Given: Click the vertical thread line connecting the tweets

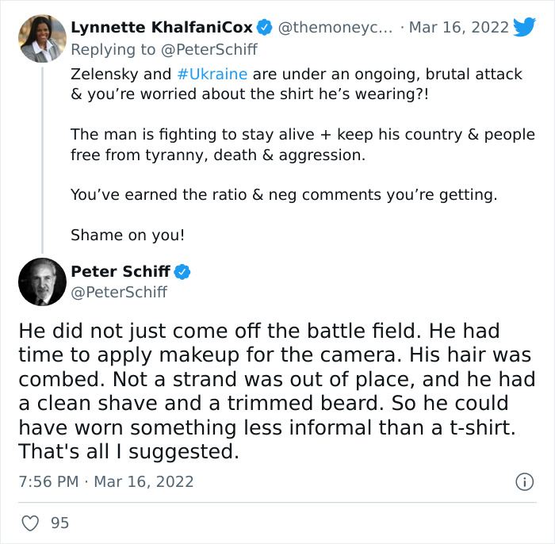Looking at the screenshot, I should coord(41,159).
